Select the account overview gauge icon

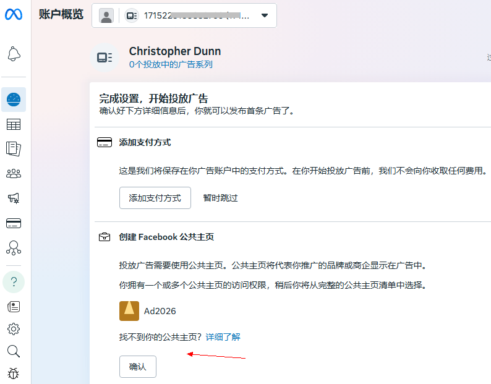14,99
